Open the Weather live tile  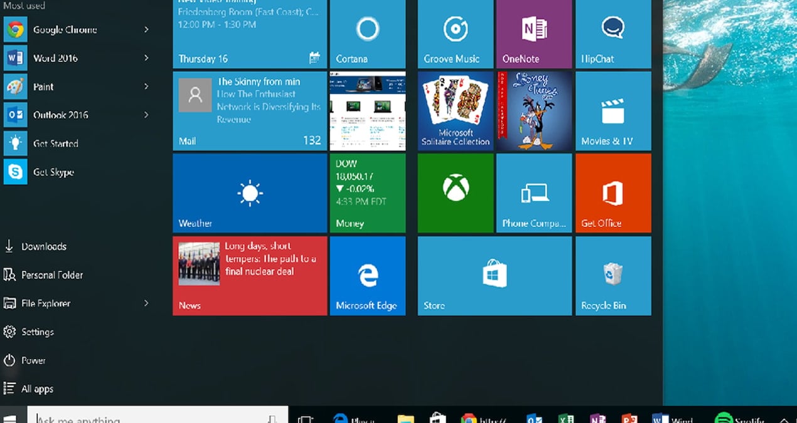click(x=250, y=193)
